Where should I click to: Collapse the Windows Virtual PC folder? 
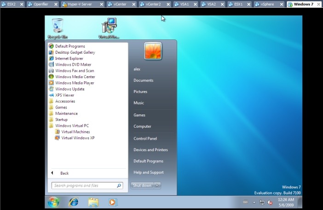[72, 125]
